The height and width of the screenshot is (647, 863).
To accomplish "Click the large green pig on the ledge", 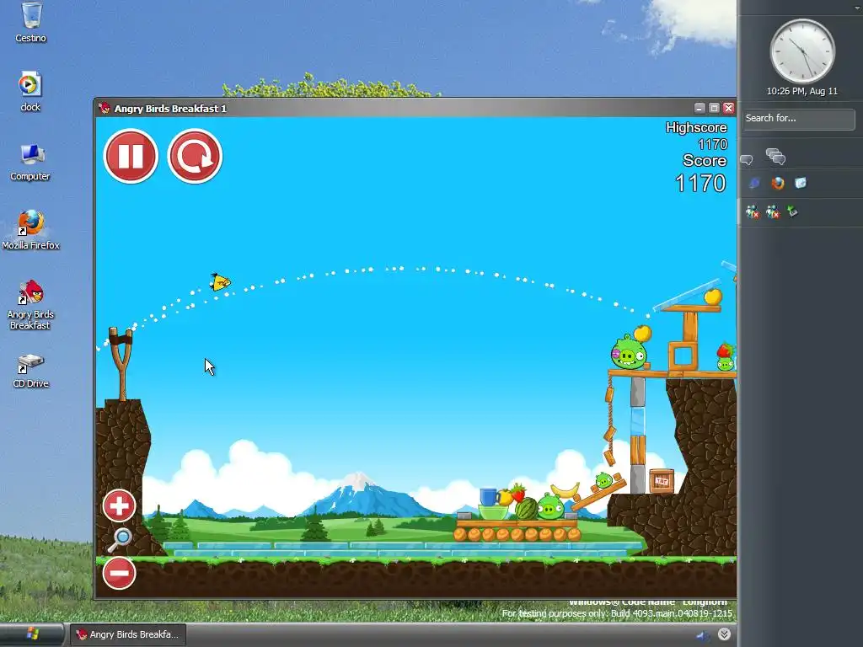I will tap(628, 353).
